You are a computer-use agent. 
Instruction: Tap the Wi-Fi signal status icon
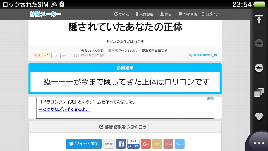pos(54,5)
